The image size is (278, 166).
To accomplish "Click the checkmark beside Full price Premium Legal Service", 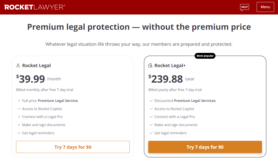I will point(19,100).
